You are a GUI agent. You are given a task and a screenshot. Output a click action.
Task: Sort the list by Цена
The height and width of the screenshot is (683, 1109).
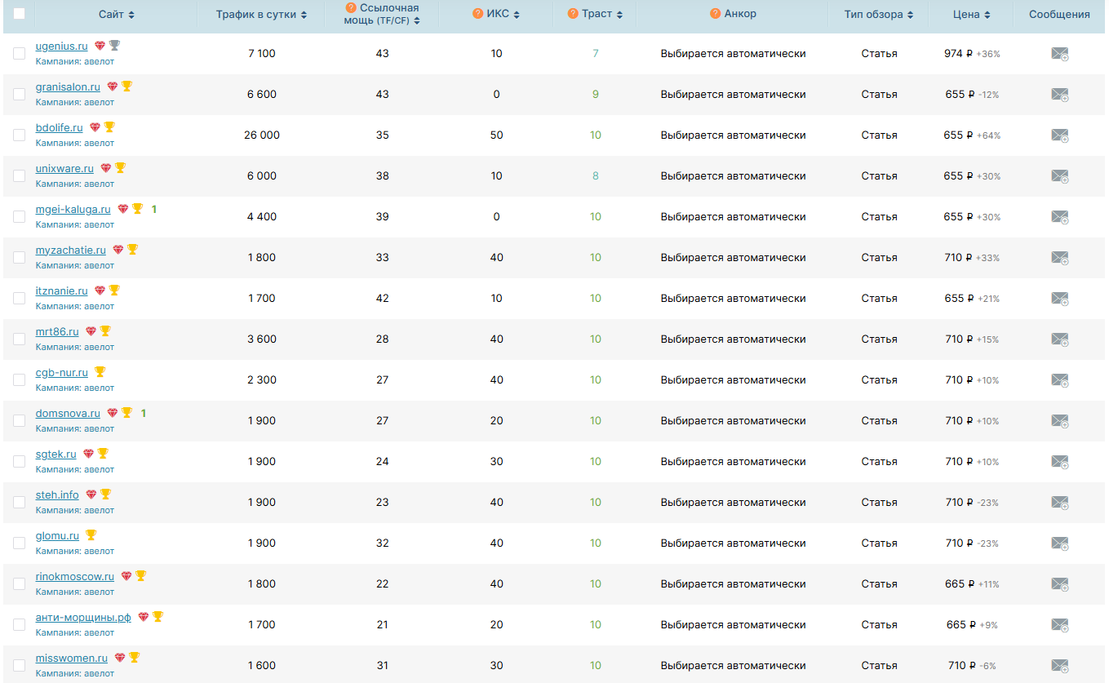(x=971, y=15)
